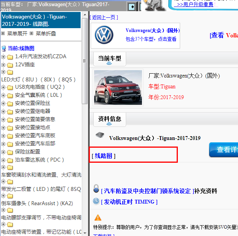This screenshot has width=238, height=236.
Task: Click folder icon for 安装位置汽车后部
Action: coord(10,144)
